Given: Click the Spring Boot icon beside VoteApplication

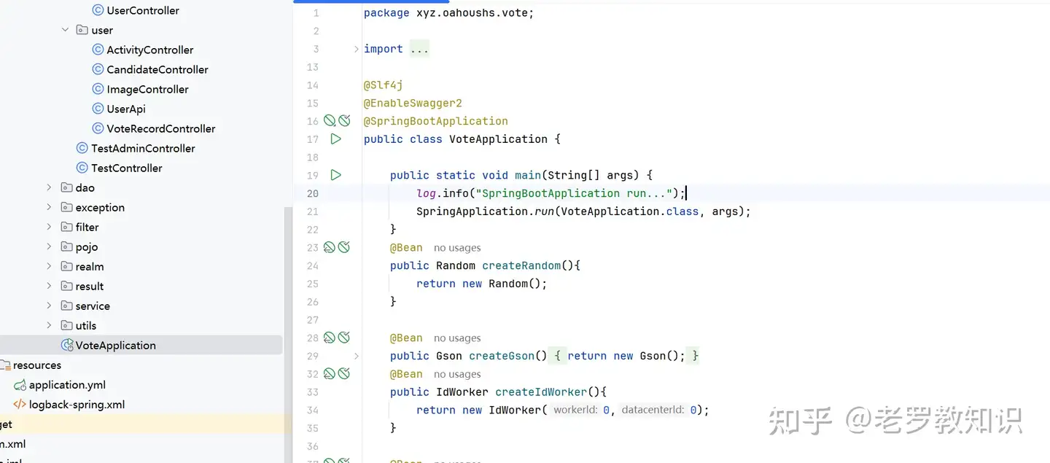Looking at the screenshot, I should [67, 346].
